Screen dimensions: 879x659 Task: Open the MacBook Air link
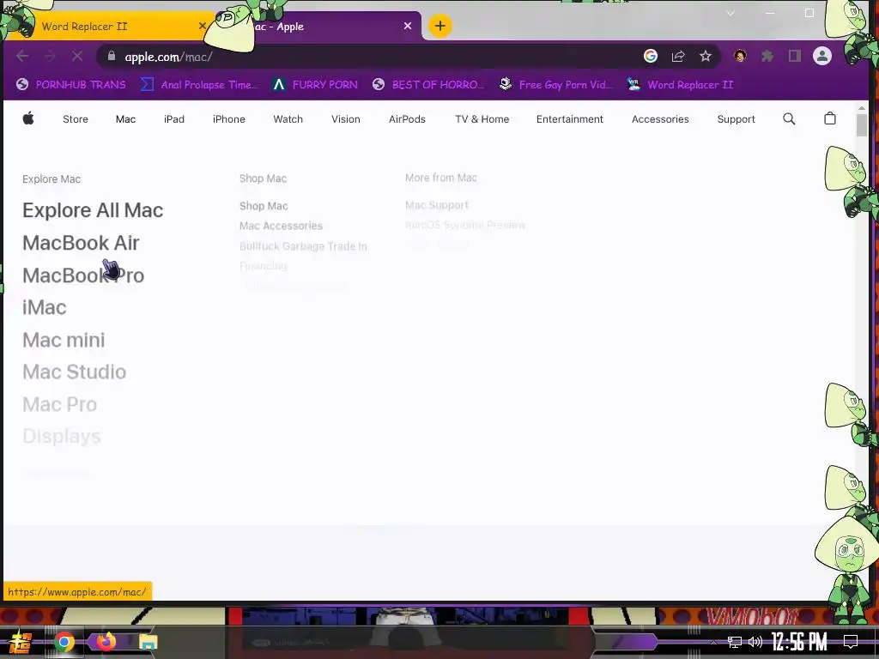coord(81,243)
